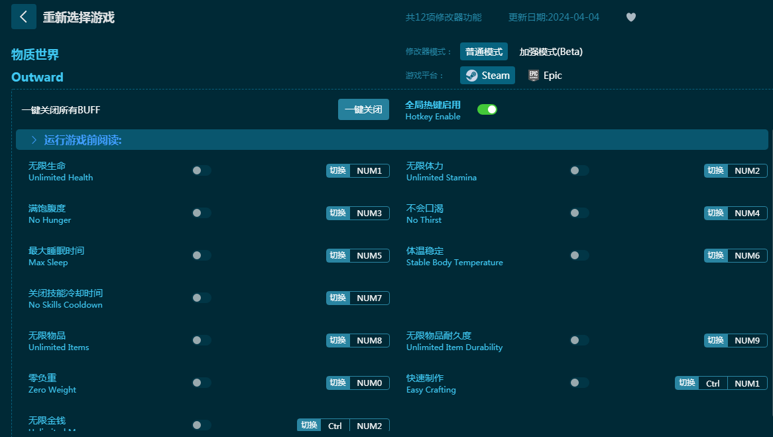Click 切换 button for 无限金钱
This screenshot has width=773, height=437.
pos(309,425)
